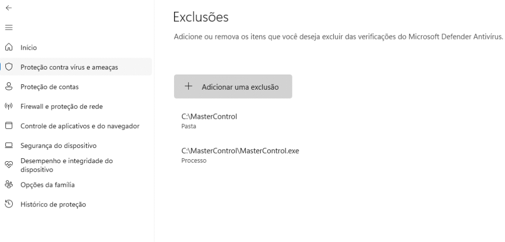Click the protection history clock icon
This screenshot has width=505, height=242.
point(9,204)
